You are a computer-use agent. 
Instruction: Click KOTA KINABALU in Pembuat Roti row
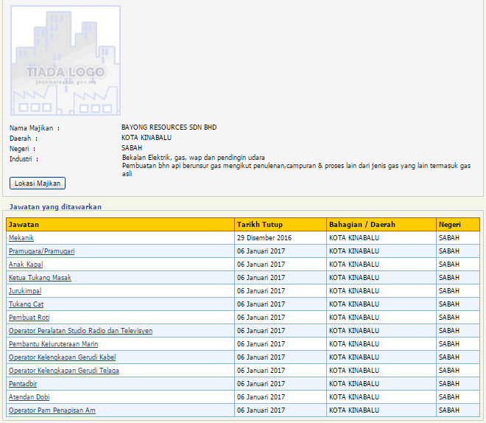pyautogui.click(x=354, y=318)
